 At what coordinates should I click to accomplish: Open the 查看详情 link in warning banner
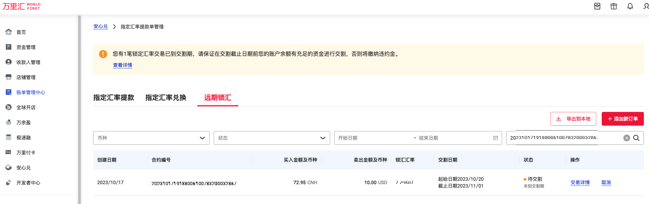tap(123, 65)
